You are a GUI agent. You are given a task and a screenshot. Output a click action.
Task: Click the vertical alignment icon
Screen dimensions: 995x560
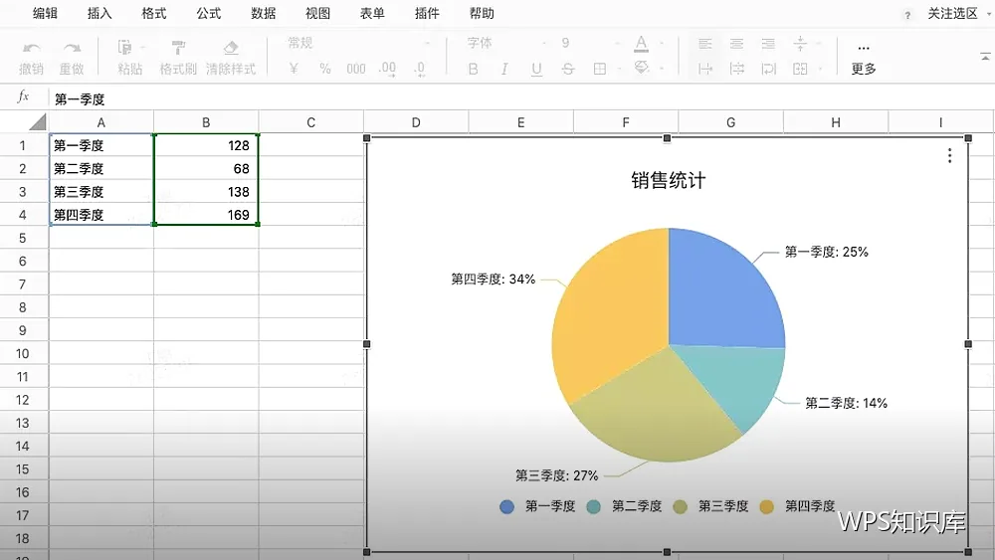tap(800, 43)
